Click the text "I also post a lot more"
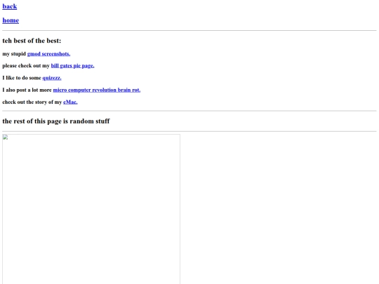Viewport: 379px width, 284px height. point(27,90)
